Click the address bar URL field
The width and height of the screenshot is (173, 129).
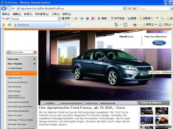pyautogui.click(x=70, y=8)
